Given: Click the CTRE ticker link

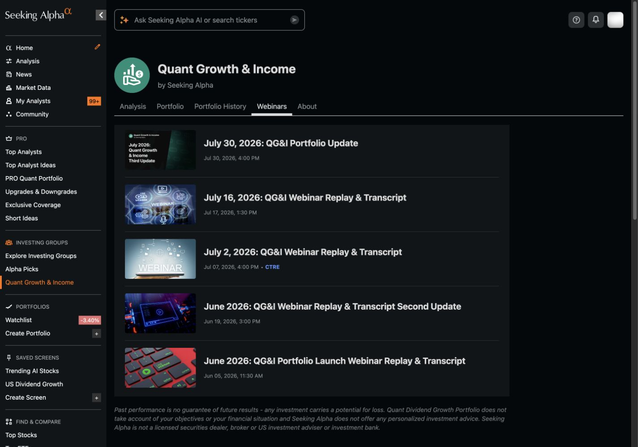Looking at the screenshot, I should [272, 267].
